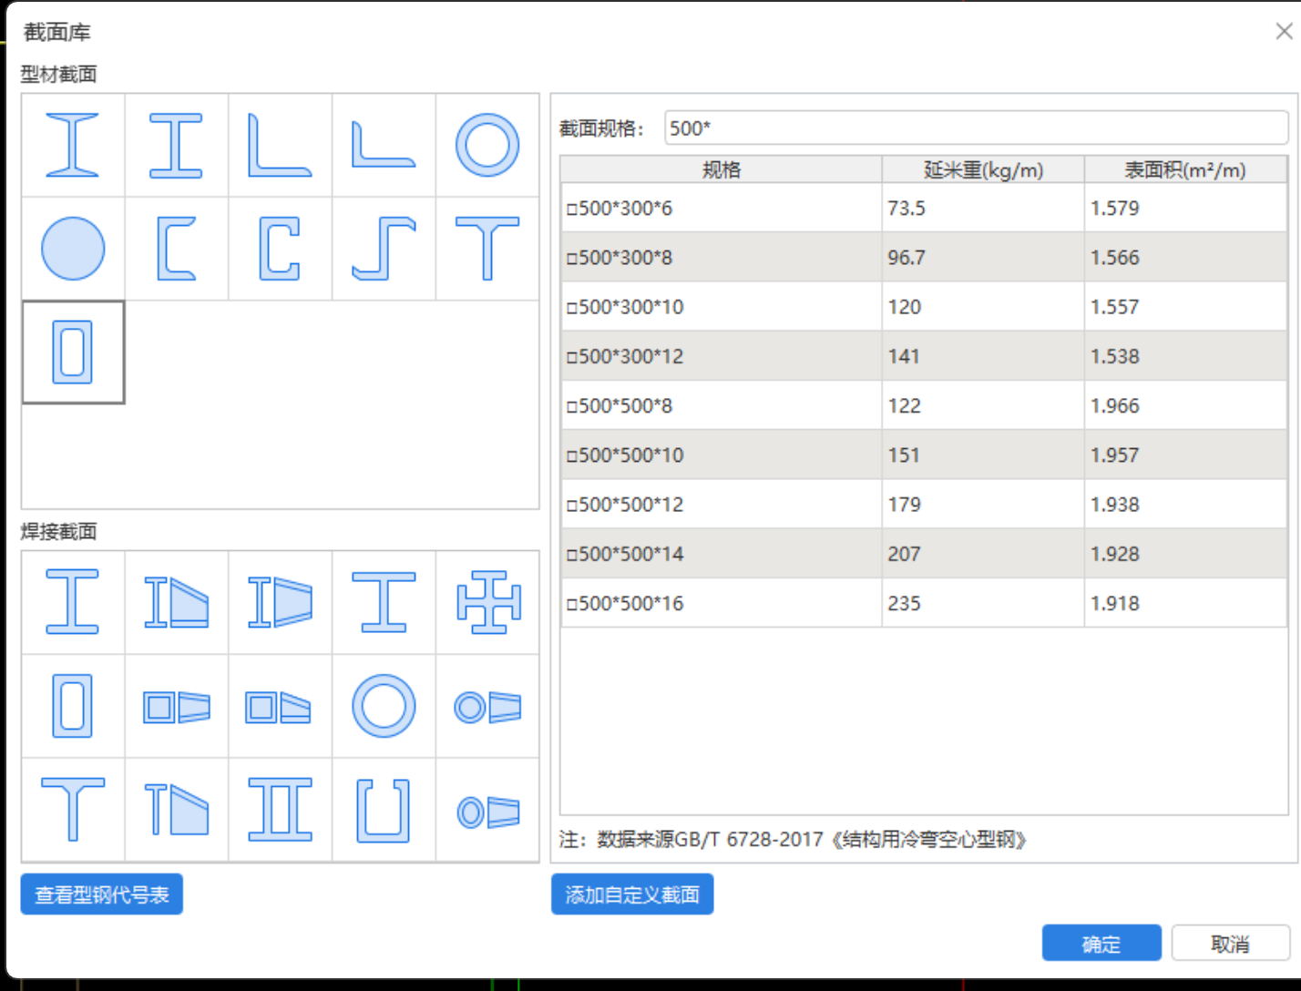Cancel the dialog with 取消
This screenshot has width=1301, height=991.
tap(1231, 944)
